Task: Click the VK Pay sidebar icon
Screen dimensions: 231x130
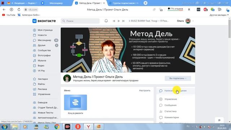Action: click(35, 71)
